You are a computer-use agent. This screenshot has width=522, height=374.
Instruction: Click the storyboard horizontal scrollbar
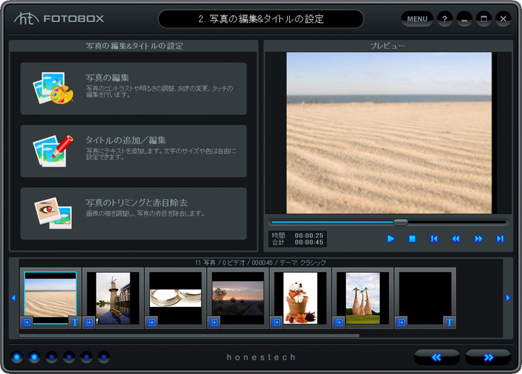pyautogui.click(x=189, y=335)
